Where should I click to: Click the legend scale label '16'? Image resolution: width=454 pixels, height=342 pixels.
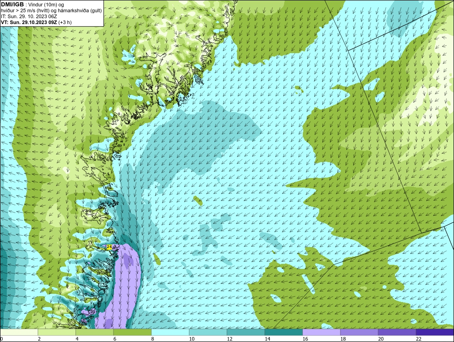coord(305,339)
